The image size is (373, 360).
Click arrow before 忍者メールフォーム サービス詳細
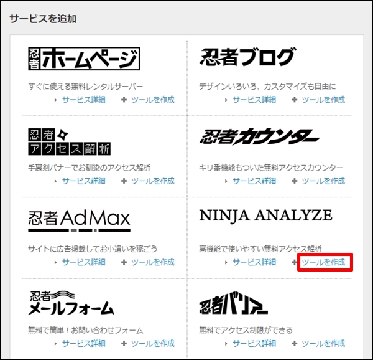(x=55, y=344)
